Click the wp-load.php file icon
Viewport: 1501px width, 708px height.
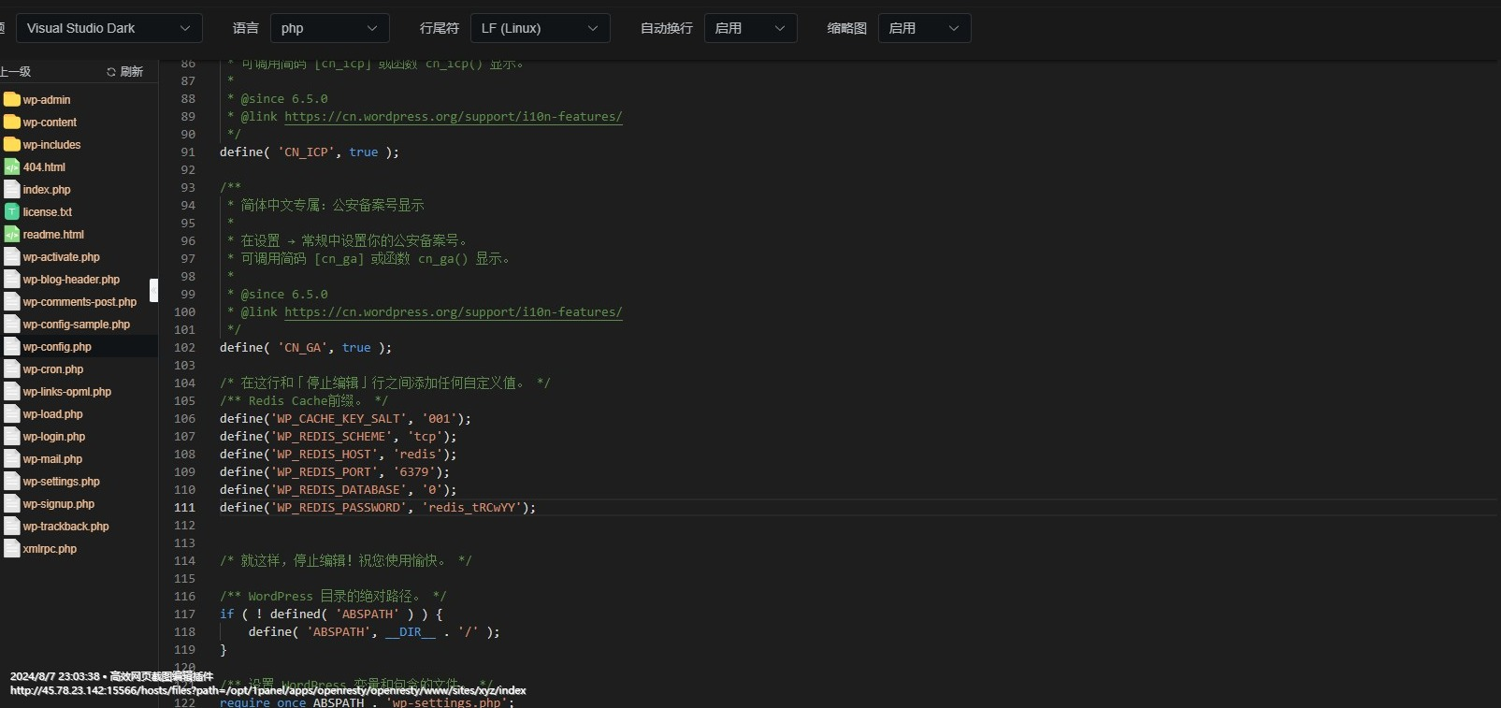[12, 413]
